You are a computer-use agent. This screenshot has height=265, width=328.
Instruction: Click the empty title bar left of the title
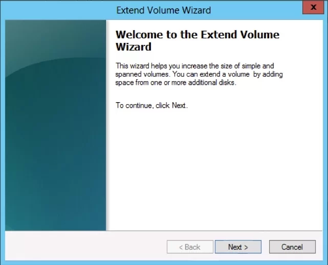point(51,10)
